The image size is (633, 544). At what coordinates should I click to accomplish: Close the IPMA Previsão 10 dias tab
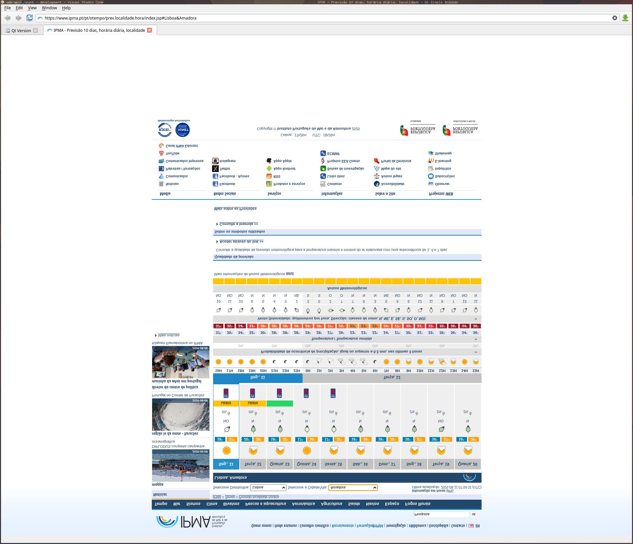[149, 30]
